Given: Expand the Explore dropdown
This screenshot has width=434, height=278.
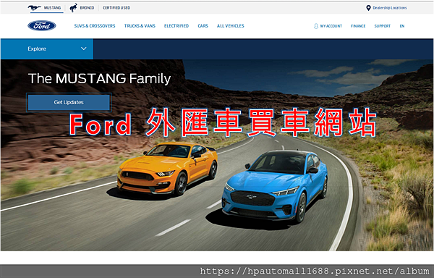Looking at the screenshot, I should [47, 49].
